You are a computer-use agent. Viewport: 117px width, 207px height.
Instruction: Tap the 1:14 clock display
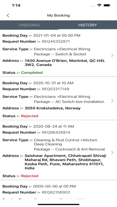(16, 5)
